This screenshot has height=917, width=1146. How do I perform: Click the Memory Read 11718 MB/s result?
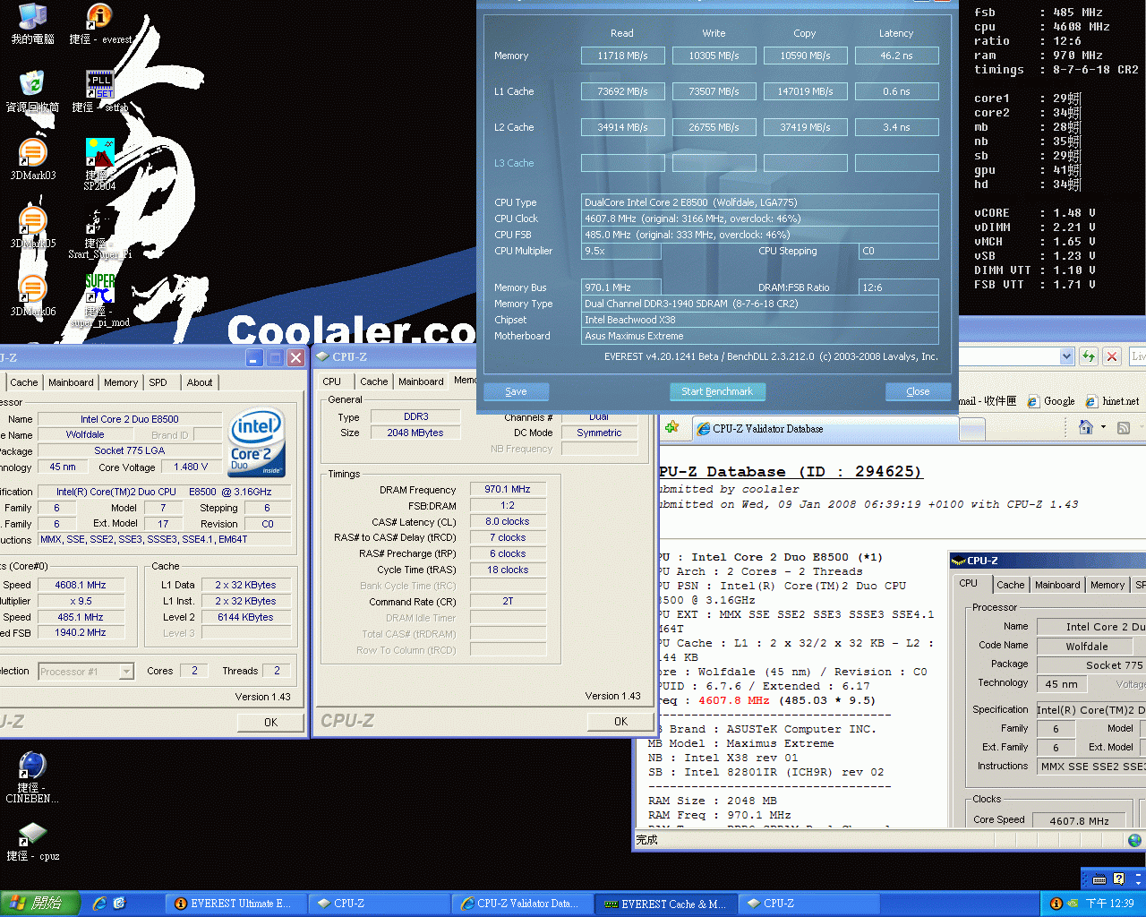click(622, 56)
